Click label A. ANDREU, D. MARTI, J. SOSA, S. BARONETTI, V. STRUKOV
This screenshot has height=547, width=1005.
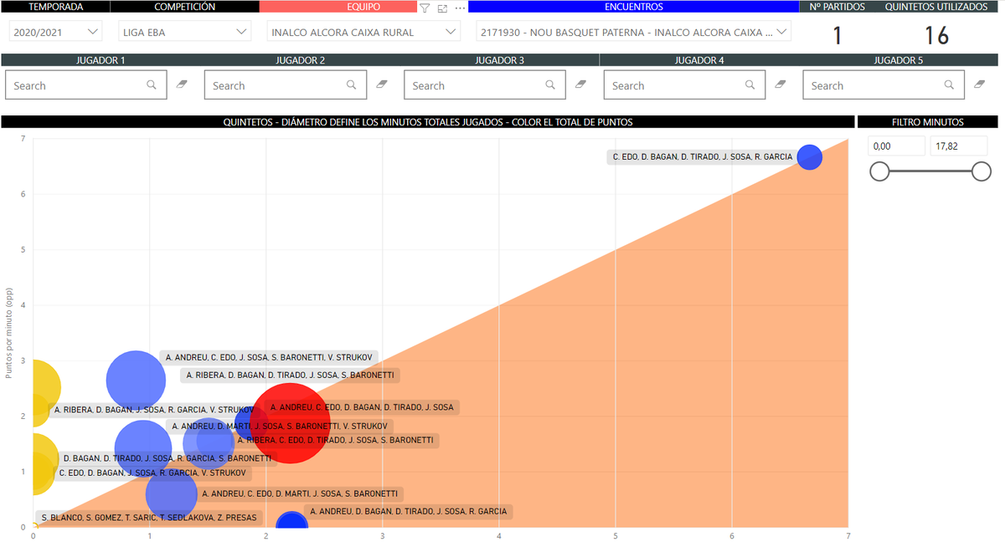click(x=278, y=427)
